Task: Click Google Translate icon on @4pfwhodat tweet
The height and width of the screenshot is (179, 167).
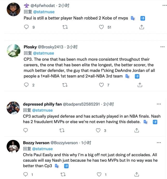Action: coord(133,18)
